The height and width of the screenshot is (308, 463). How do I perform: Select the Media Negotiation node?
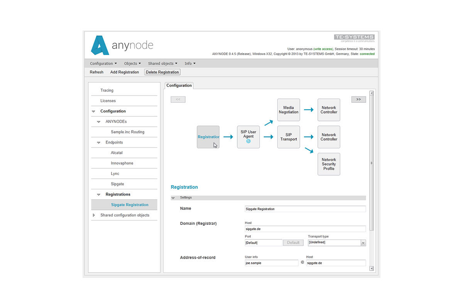tap(289, 110)
